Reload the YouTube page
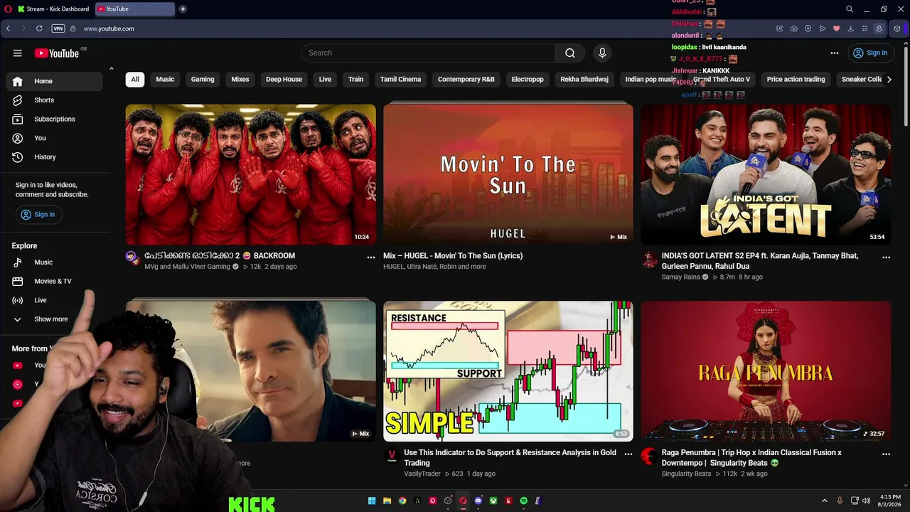Image resolution: width=910 pixels, height=512 pixels. tap(39, 28)
